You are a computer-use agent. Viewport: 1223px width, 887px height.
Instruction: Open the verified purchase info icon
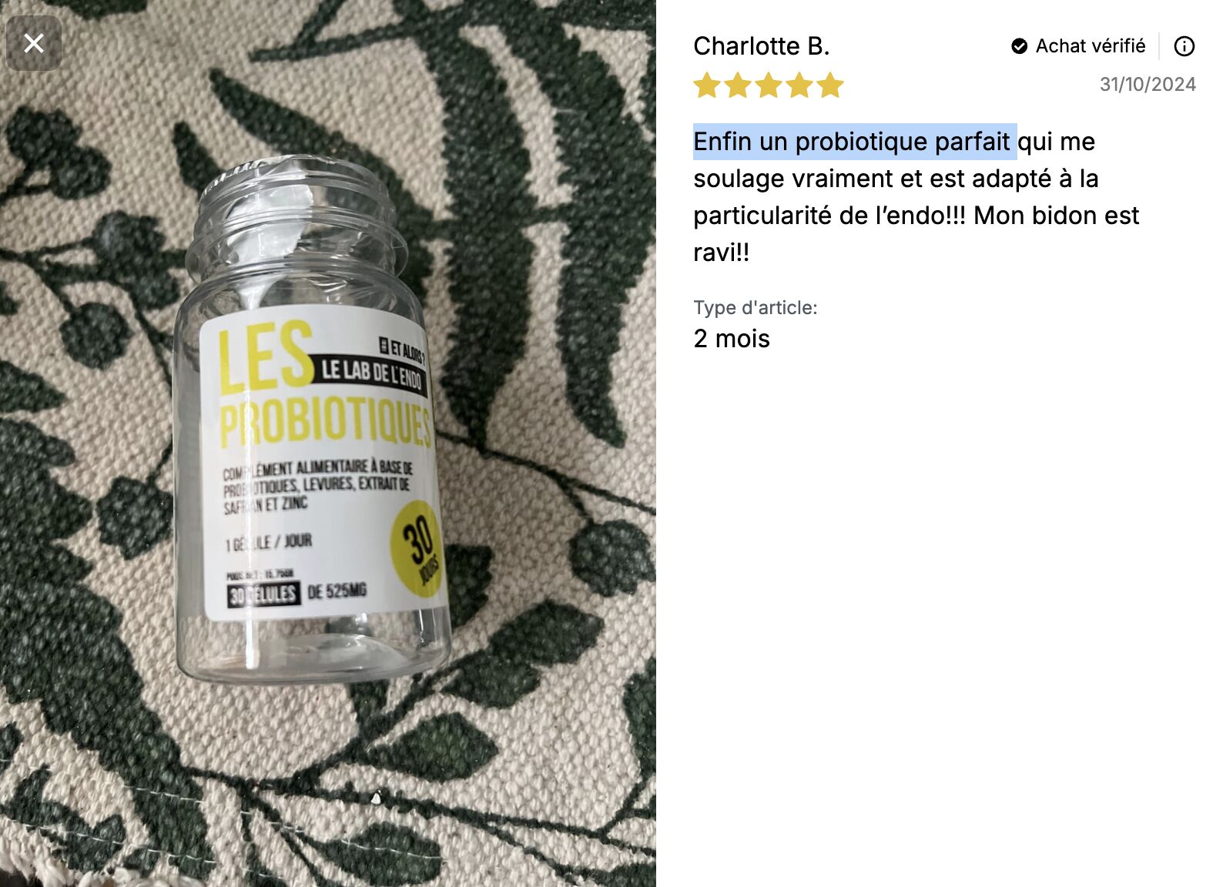(1184, 46)
